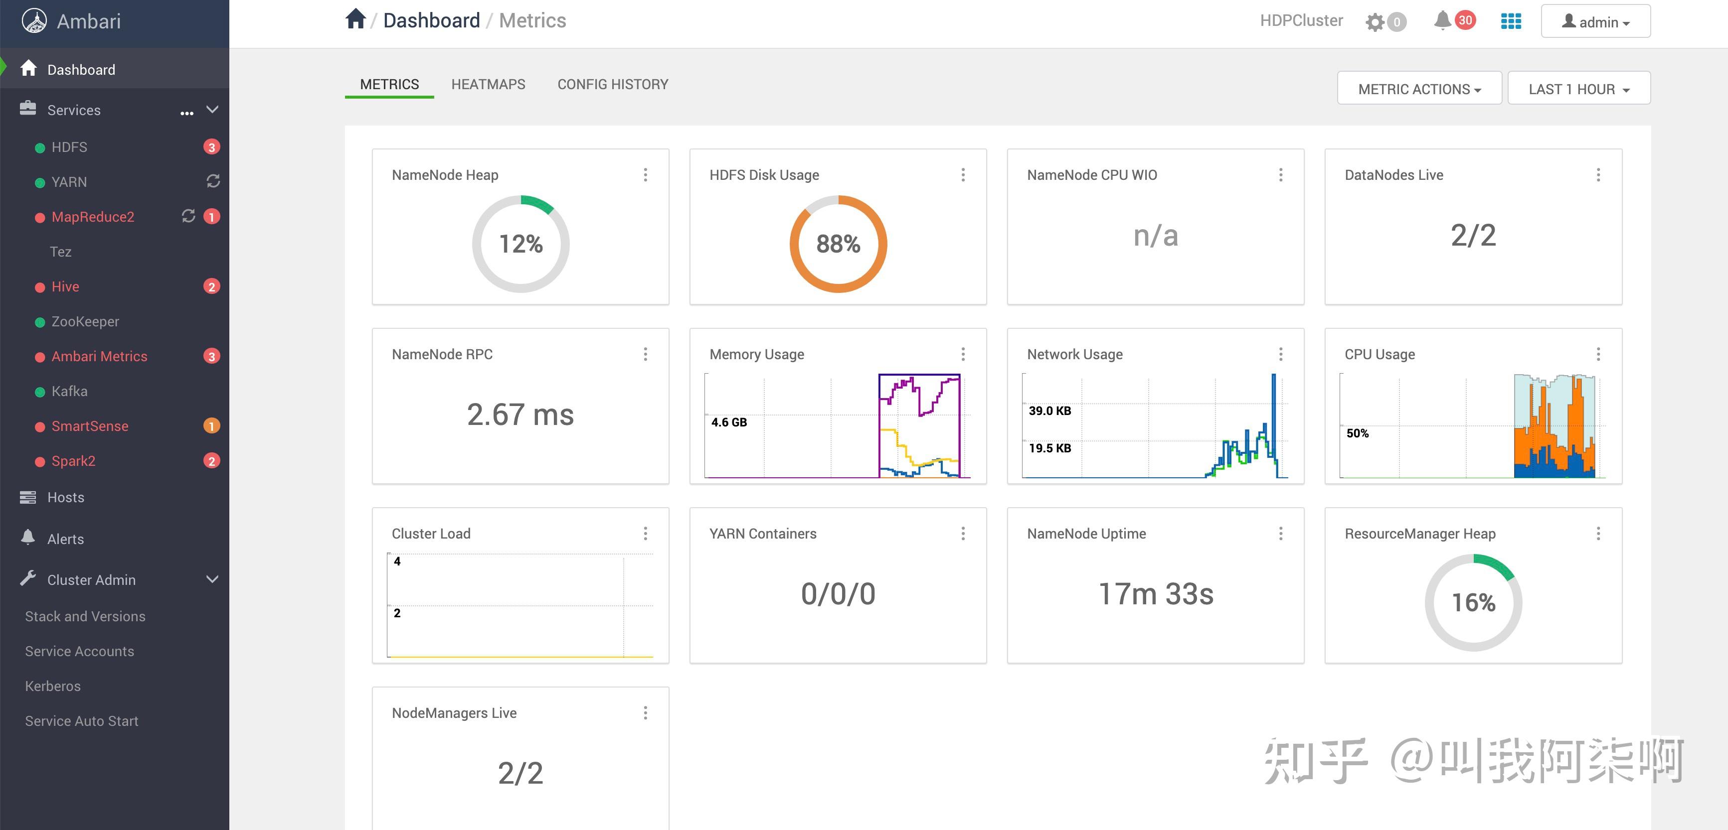Collapse the Cluster Admin section
Image resolution: width=1728 pixels, height=830 pixels.
(212, 579)
